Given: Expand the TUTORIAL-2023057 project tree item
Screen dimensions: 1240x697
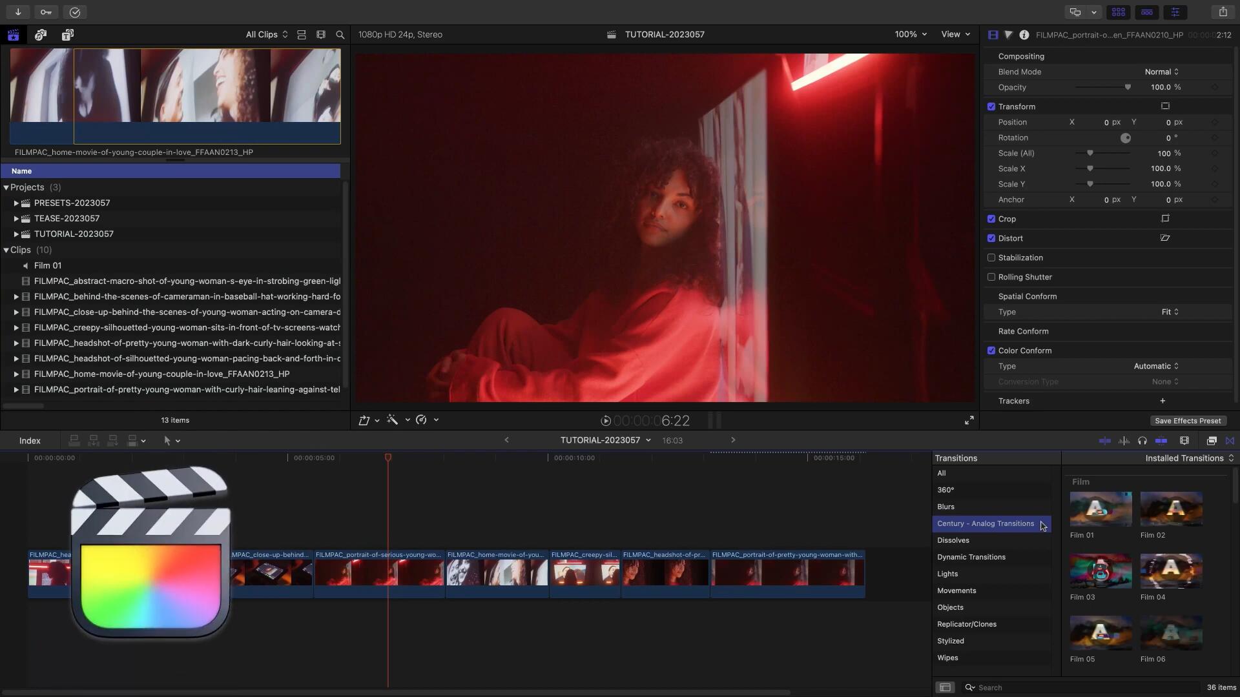Looking at the screenshot, I should 15,234.
